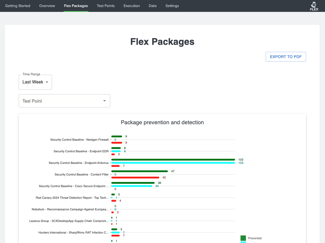Click the red bar for Endpoint Antivirus

[x=115, y=166]
